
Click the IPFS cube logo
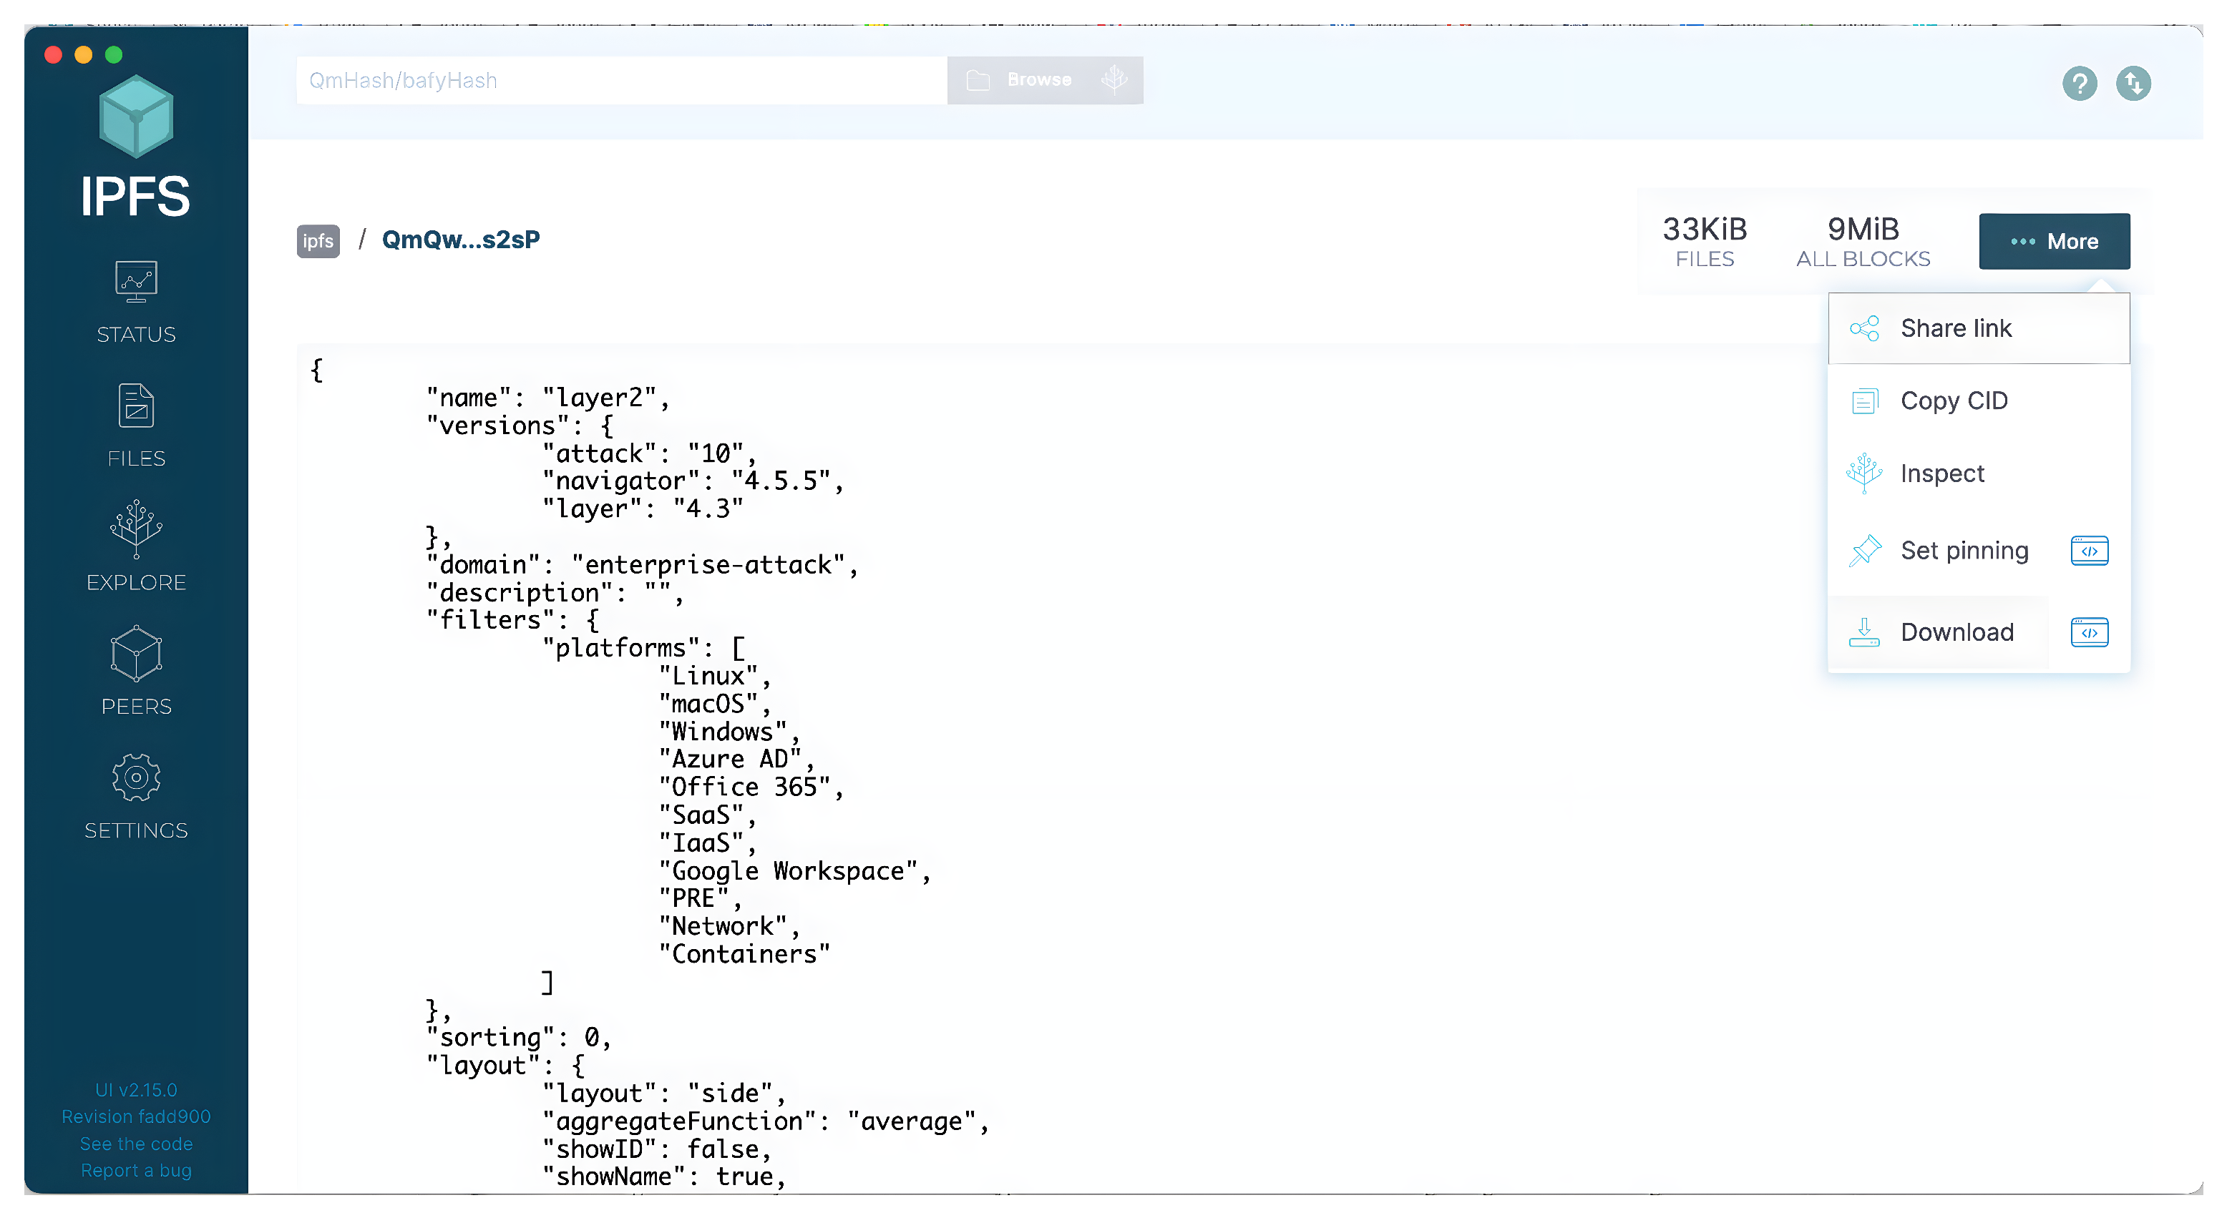(136, 117)
